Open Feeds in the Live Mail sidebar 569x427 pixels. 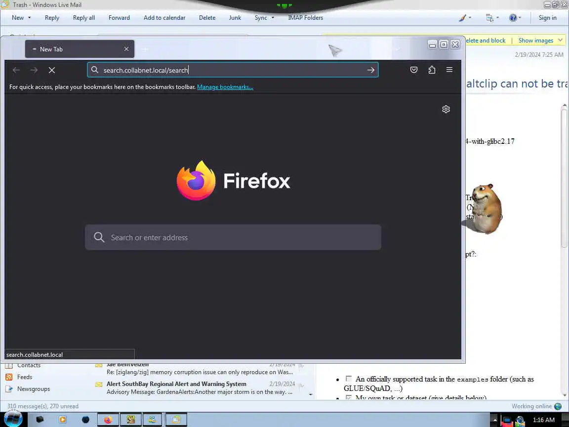(24, 377)
